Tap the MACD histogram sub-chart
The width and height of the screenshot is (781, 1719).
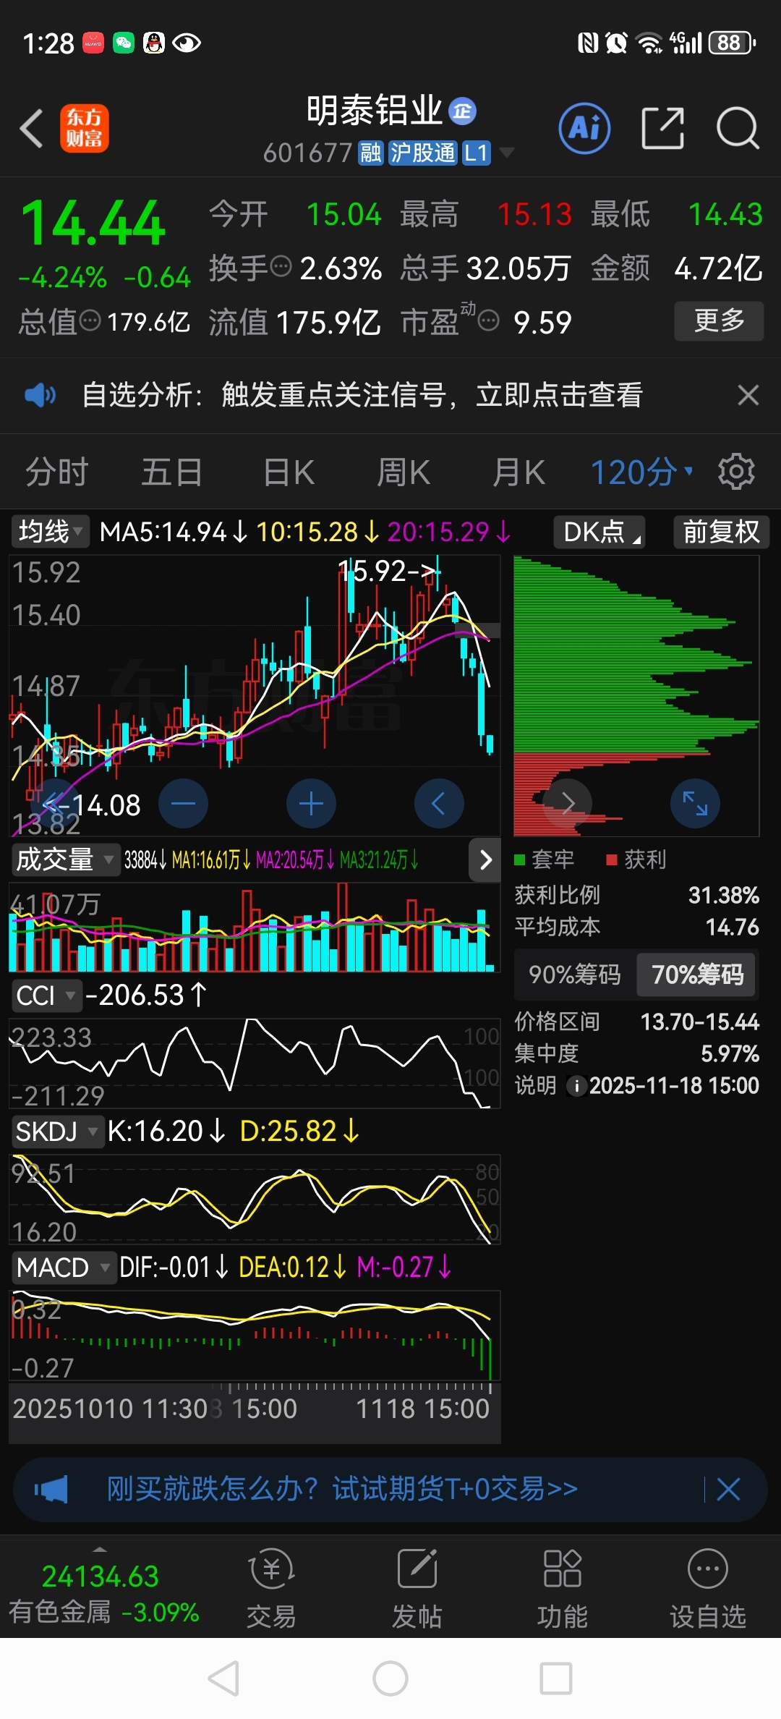[x=255, y=1336]
